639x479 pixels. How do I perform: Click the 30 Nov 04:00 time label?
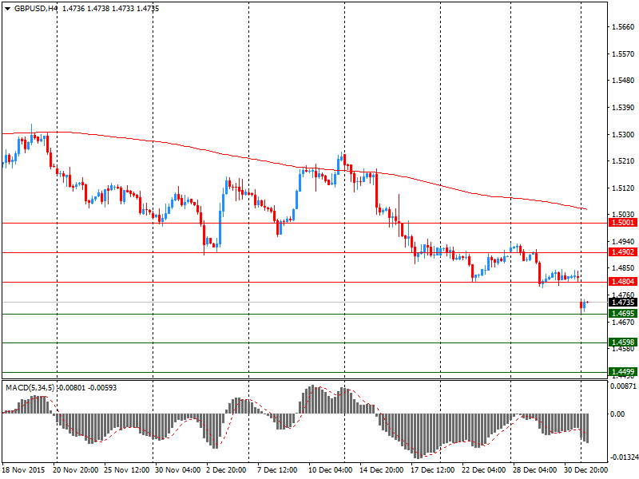click(x=177, y=469)
